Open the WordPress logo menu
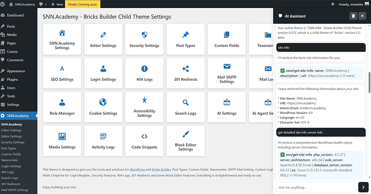Screen dimensions: 371x194 pyautogui.click(x=3, y=4)
